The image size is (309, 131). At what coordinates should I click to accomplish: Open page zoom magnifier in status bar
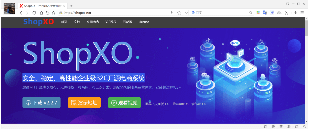[304, 126]
